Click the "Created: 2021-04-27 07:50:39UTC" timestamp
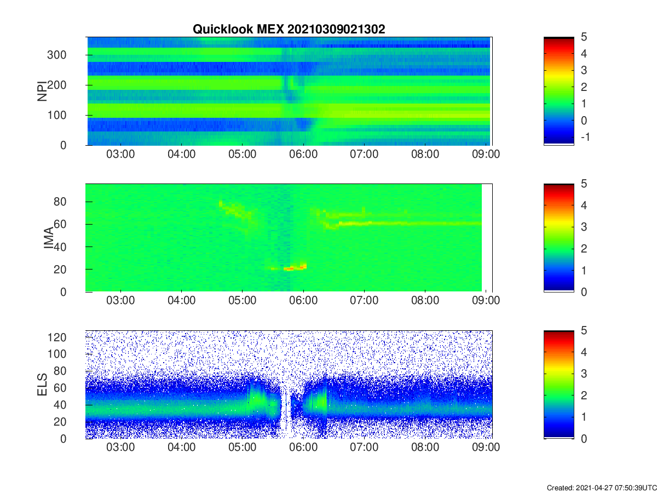 (601, 488)
